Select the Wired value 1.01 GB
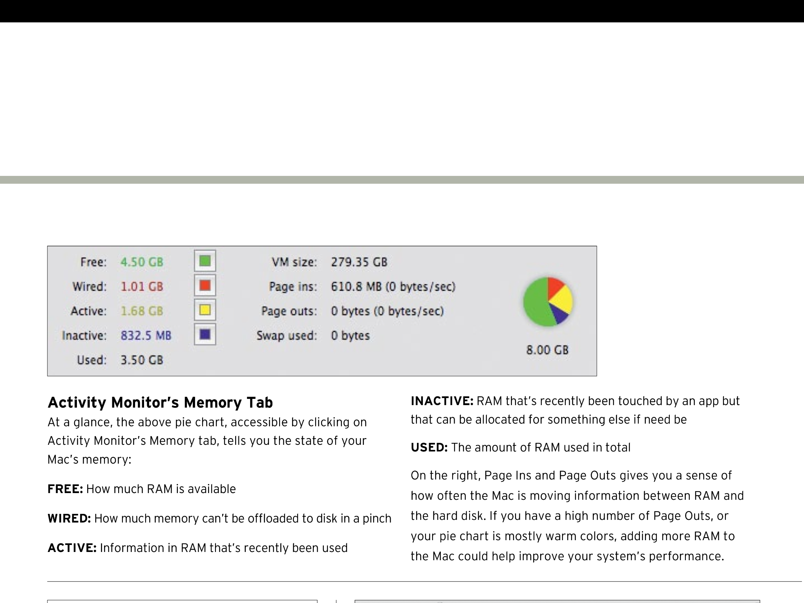Screen dimensions: 804x603 142,286
